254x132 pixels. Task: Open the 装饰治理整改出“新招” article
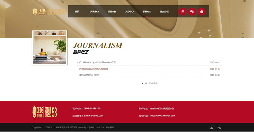89,75
